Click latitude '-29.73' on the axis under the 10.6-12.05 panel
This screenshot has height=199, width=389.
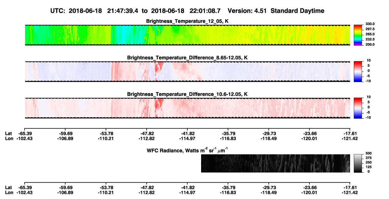269,133
